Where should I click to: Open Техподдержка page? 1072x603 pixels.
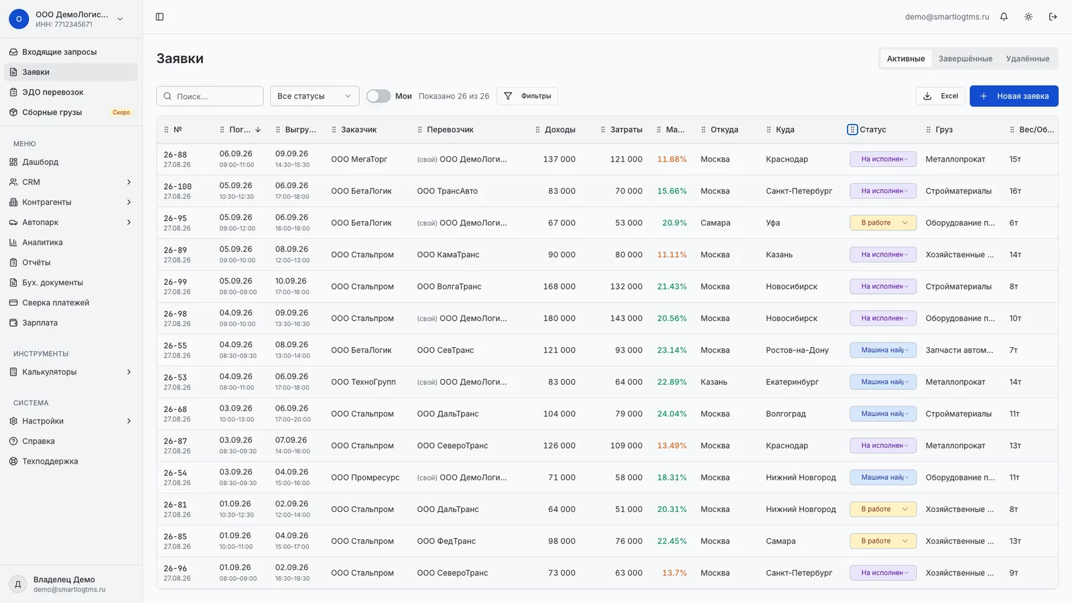click(x=71, y=461)
